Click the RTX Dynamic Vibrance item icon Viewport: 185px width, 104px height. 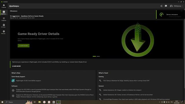[13, 96]
